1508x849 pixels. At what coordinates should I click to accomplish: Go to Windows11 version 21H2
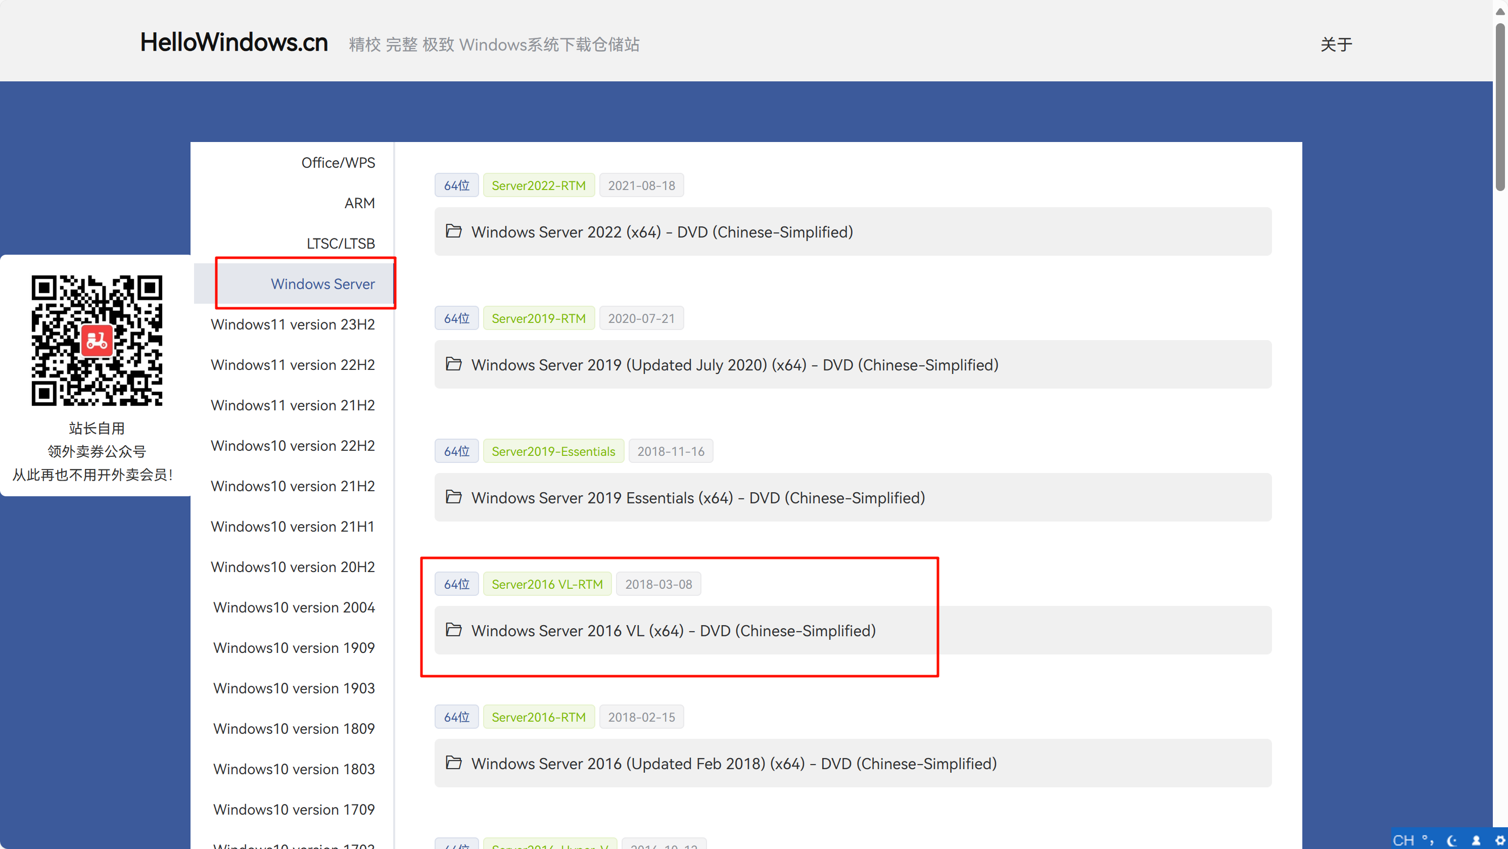[x=293, y=405]
